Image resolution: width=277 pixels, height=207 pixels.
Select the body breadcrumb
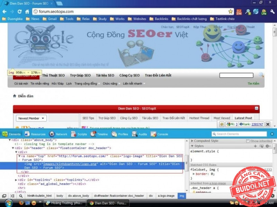(x=60, y=196)
